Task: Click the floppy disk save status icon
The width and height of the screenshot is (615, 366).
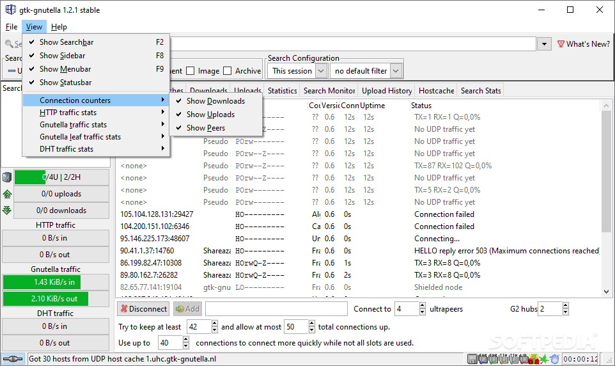Action: pyautogui.click(x=472, y=359)
